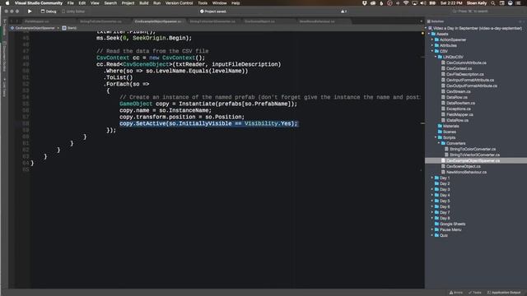The height and width of the screenshot is (296, 527).
Task: Open the Tasks pad in the status bar
Action: (x=475, y=293)
